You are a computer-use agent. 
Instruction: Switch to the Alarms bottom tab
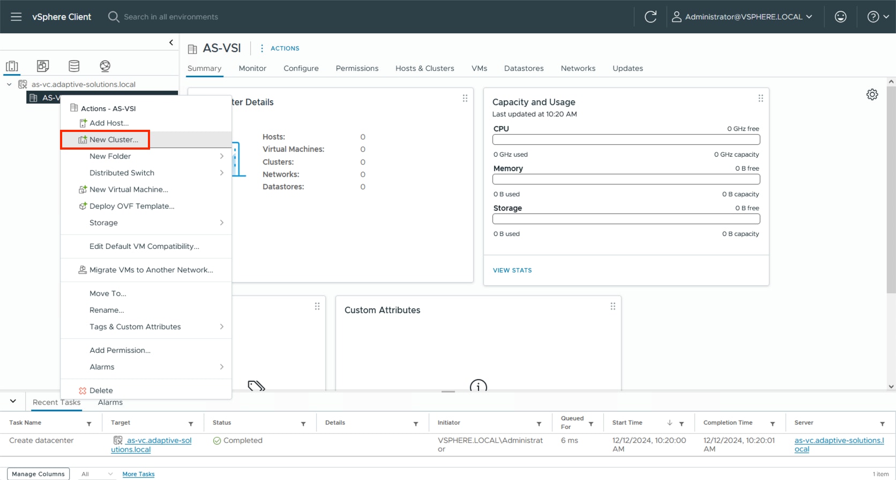110,402
